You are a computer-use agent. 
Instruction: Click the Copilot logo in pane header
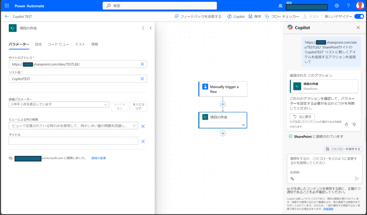290,27
